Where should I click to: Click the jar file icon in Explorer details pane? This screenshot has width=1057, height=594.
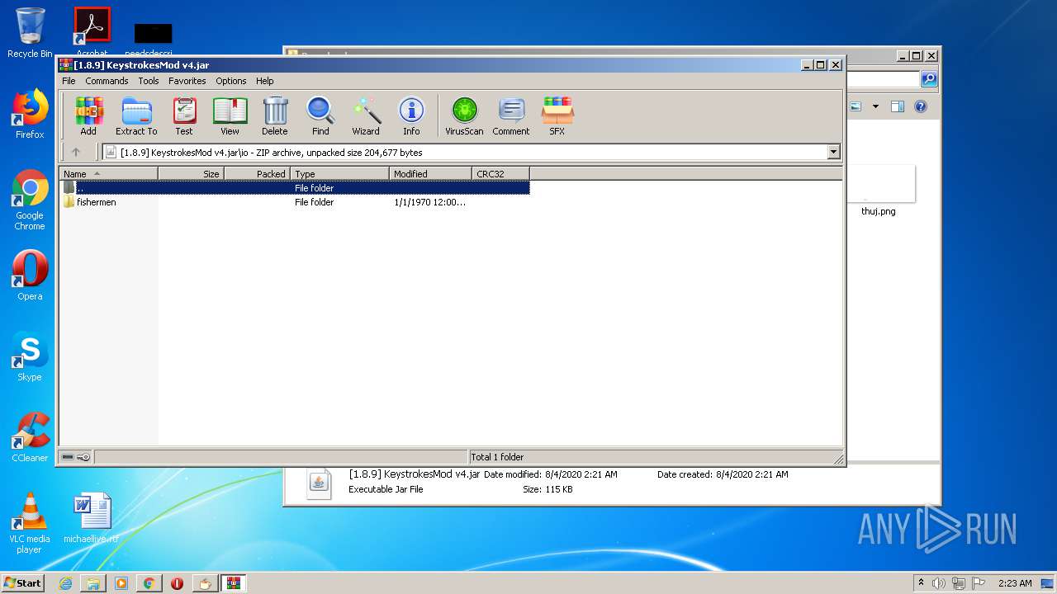point(319,483)
